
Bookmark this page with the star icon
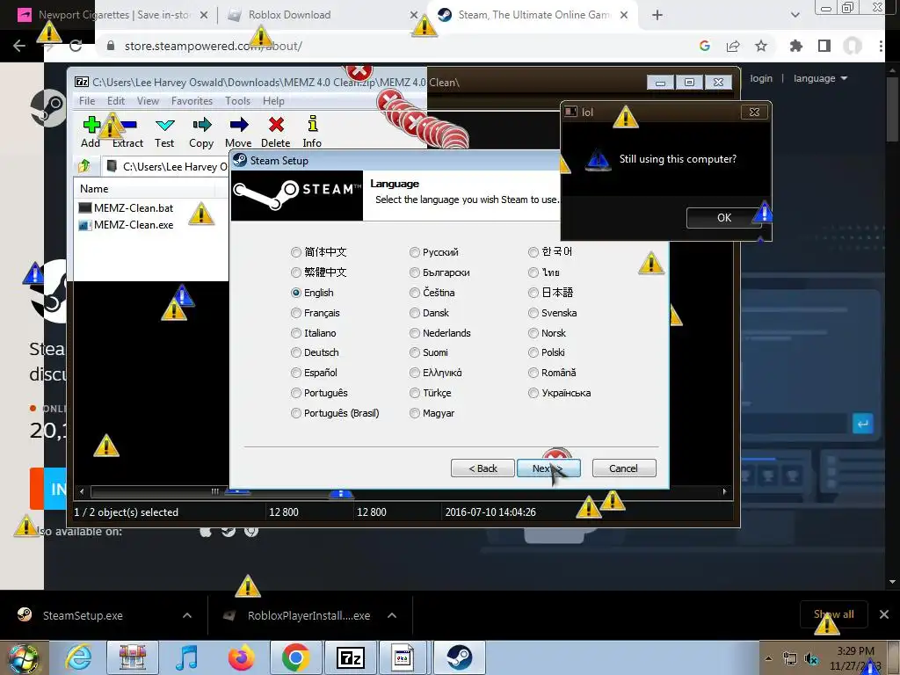[761, 46]
